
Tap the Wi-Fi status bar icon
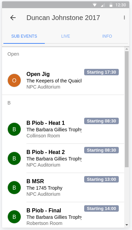coord(95,5)
